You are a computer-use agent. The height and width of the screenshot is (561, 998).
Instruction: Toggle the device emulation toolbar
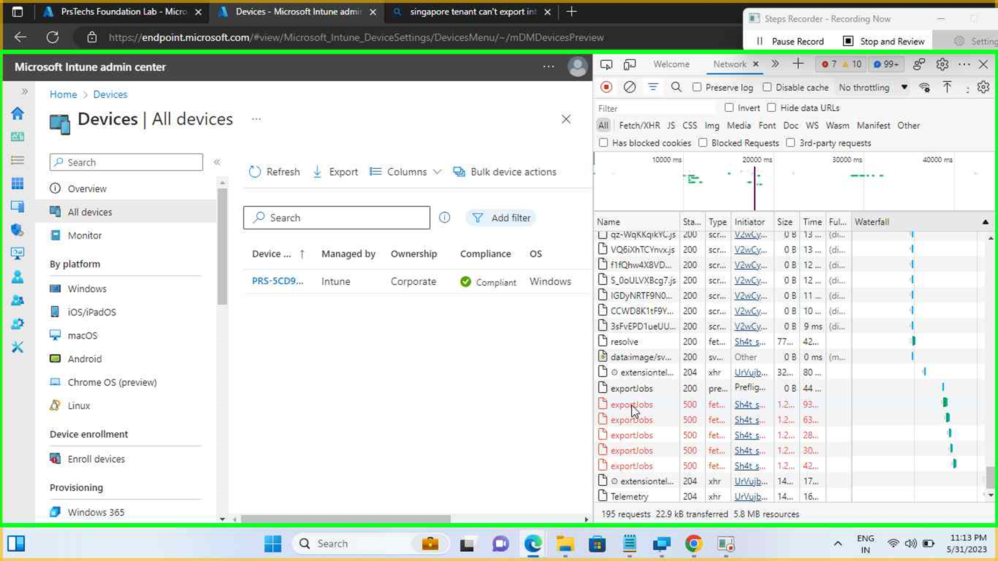(629, 65)
